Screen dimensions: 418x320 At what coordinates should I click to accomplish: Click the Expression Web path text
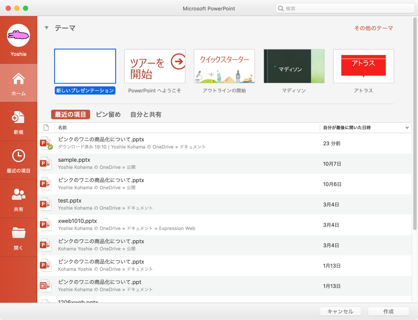177,229
